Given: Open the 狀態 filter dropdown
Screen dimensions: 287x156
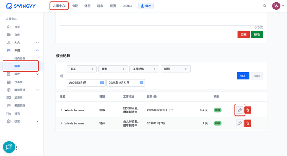Looking at the screenshot, I should pos(176,69).
